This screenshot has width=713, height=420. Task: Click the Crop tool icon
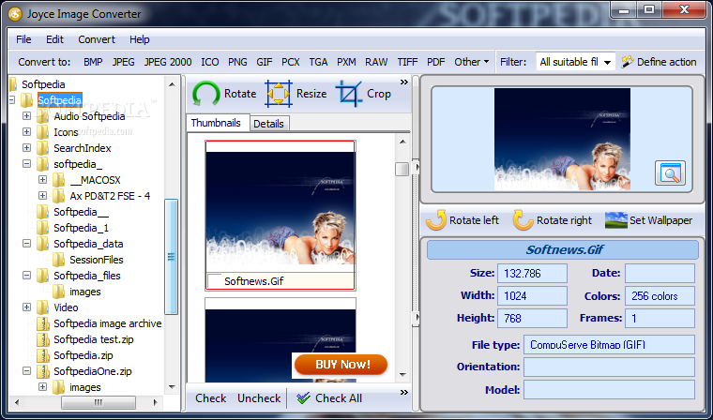tap(349, 94)
